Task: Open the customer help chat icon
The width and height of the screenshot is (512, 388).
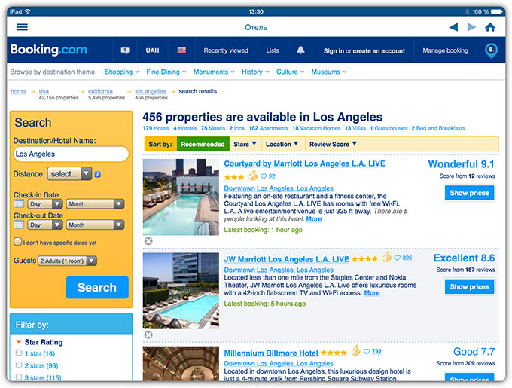Action: coord(125,50)
